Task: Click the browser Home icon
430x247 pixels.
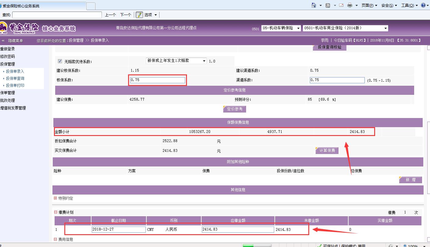Action: tap(314, 5)
